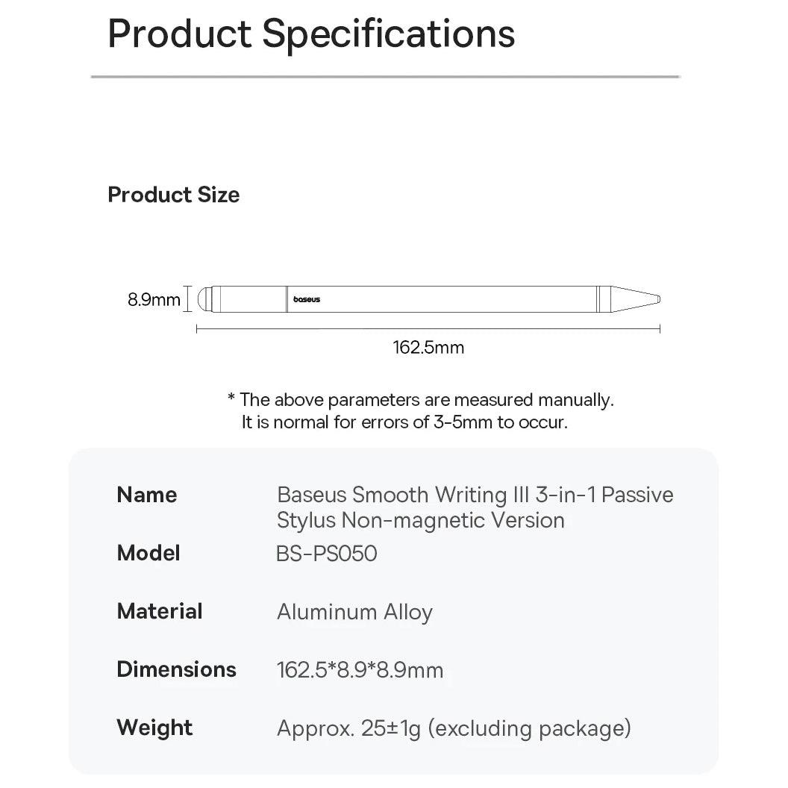Select the Model row label

(148, 553)
